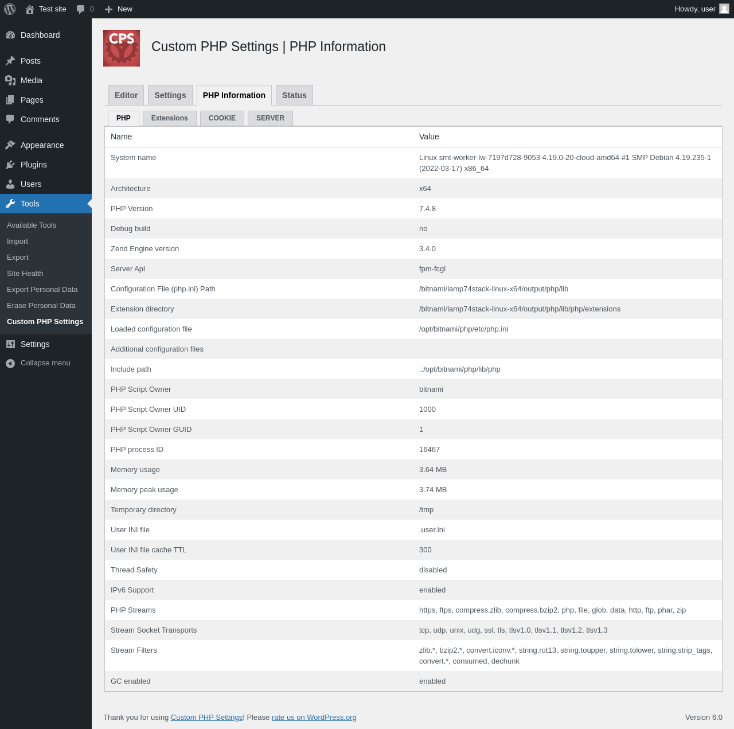Image resolution: width=734 pixels, height=729 pixels.
Task: Click the PHP Script Owner value bitnami
Action: point(431,389)
